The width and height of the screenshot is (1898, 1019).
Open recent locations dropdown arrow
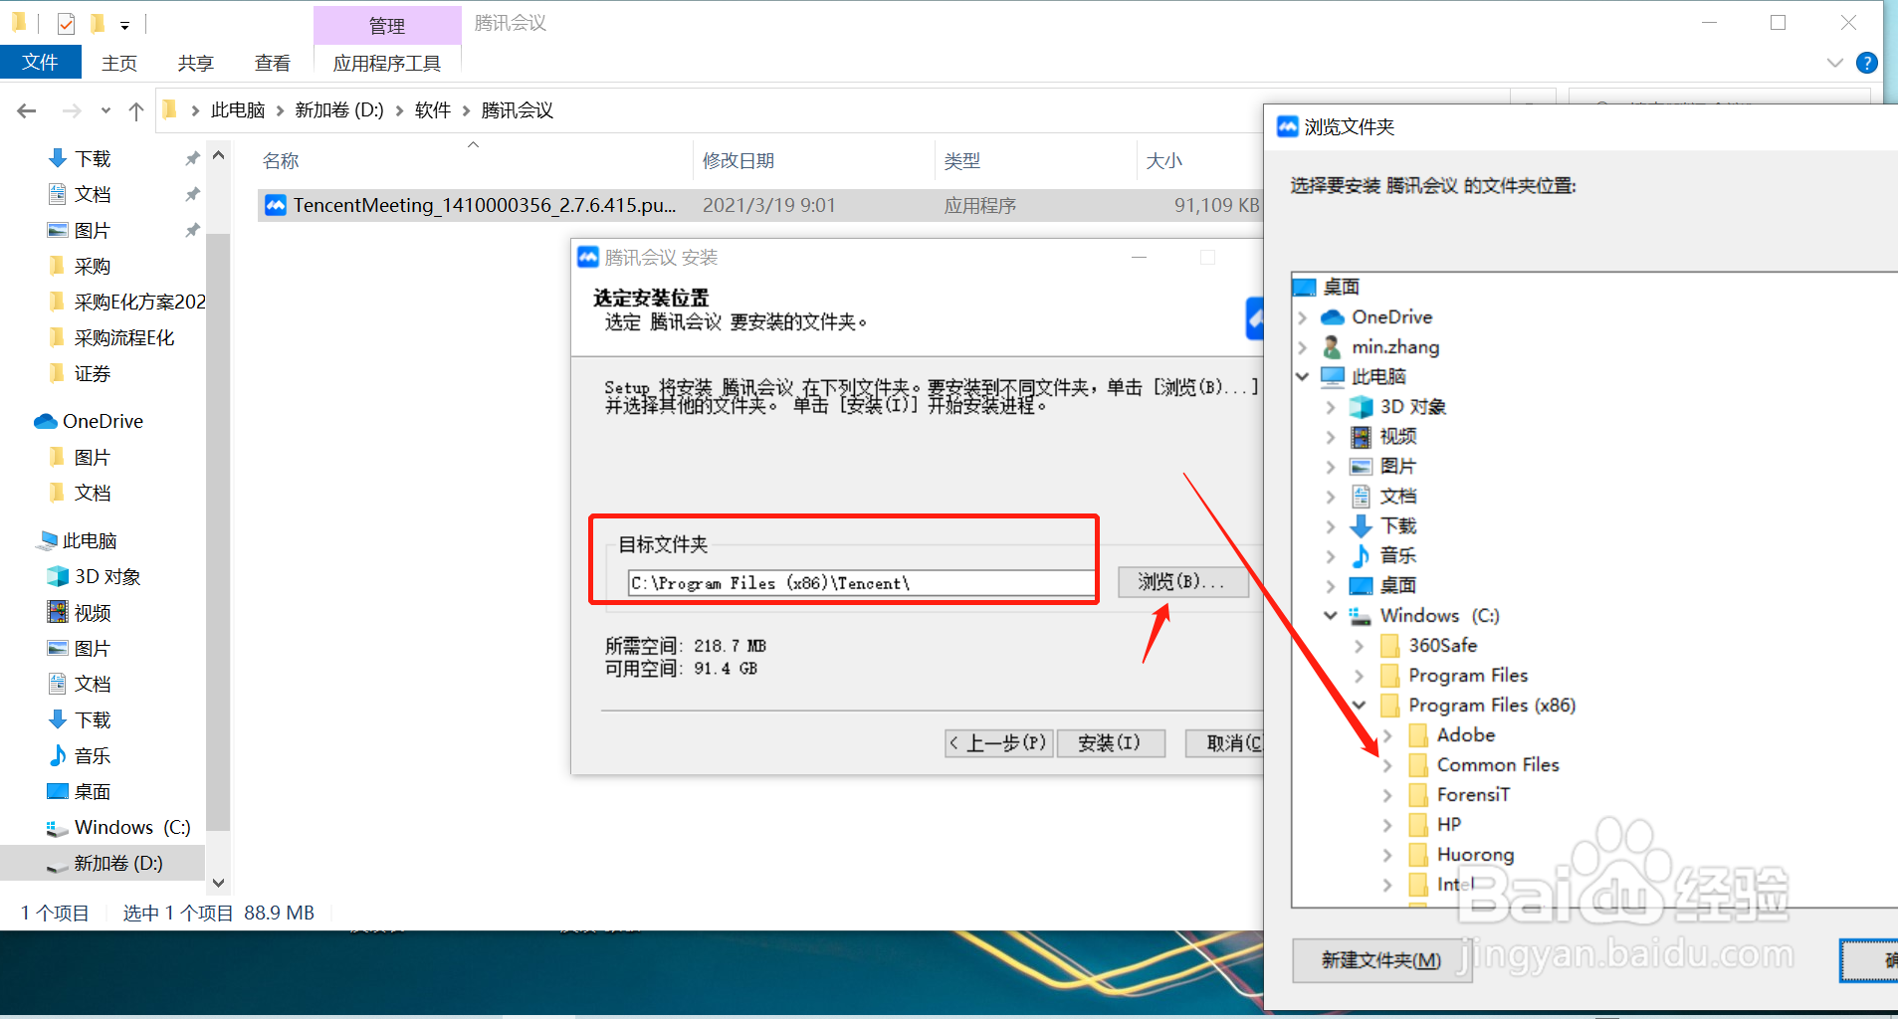pyautogui.click(x=105, y=110)
